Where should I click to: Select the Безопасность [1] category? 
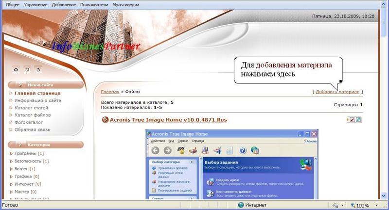tap(32, 161)
